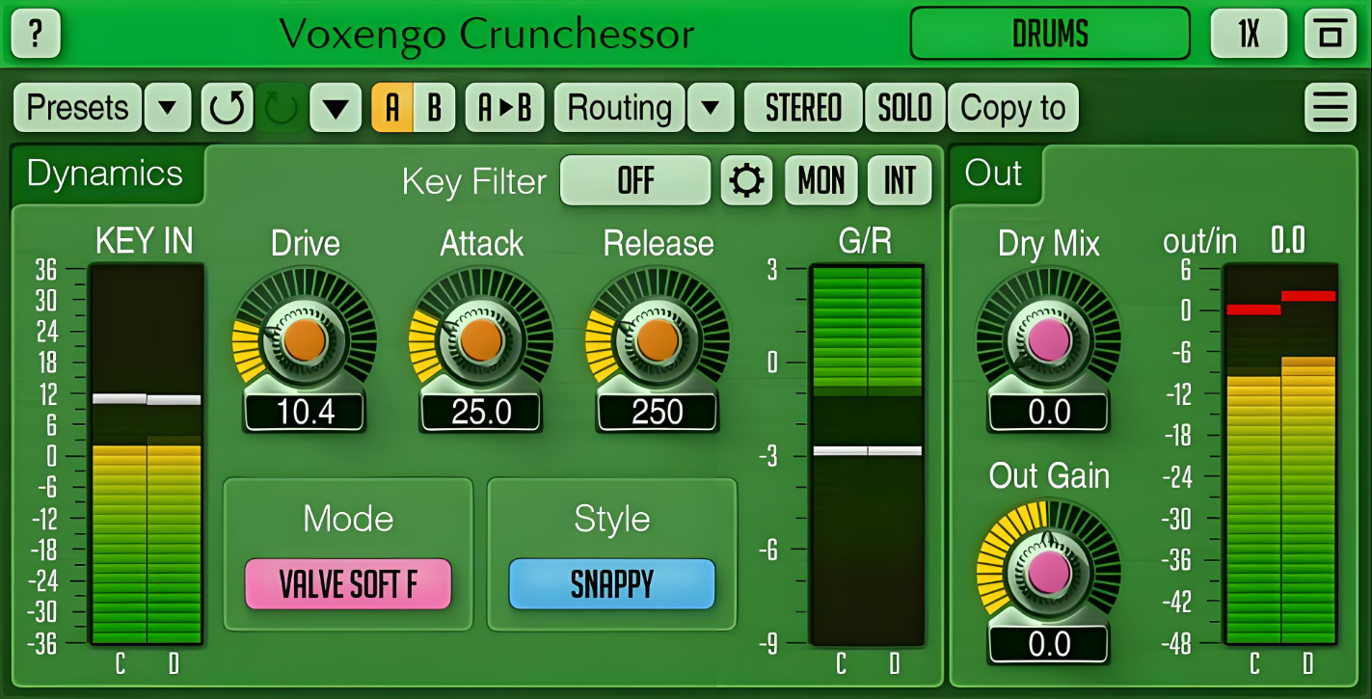Click the Drive value 10.4 field
The width and height of the screenshot is (1372, 699).
[x=306, y=412]
